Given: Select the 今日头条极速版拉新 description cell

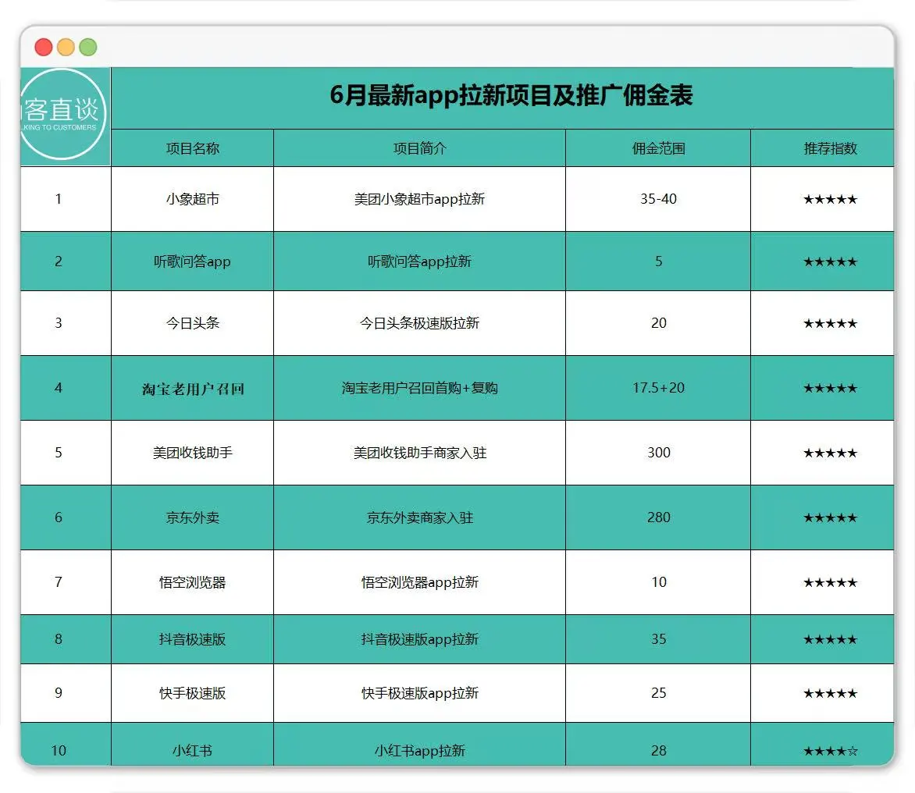Looking at the screenshot, I should click(x=419, y=323).
